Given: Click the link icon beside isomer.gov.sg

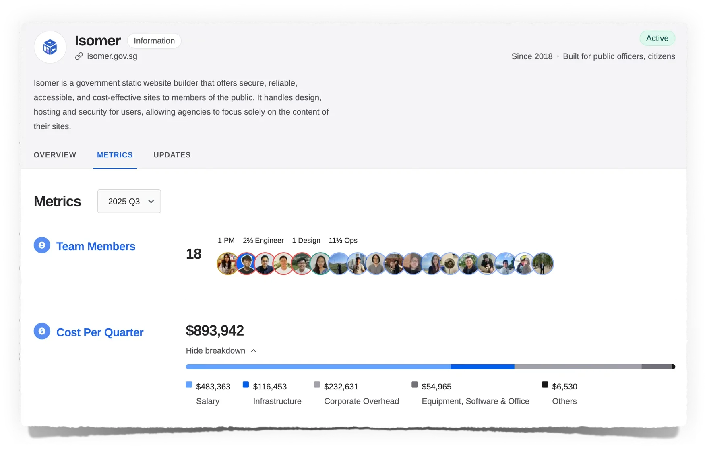Looking at the screenshot, I should pos(79,56).
